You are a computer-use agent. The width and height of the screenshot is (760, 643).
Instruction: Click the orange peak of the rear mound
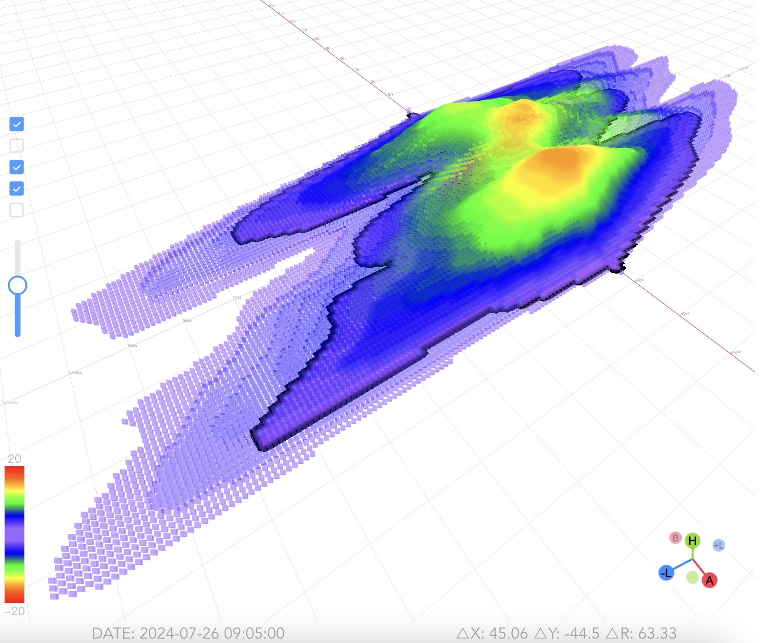coord(522,116)
